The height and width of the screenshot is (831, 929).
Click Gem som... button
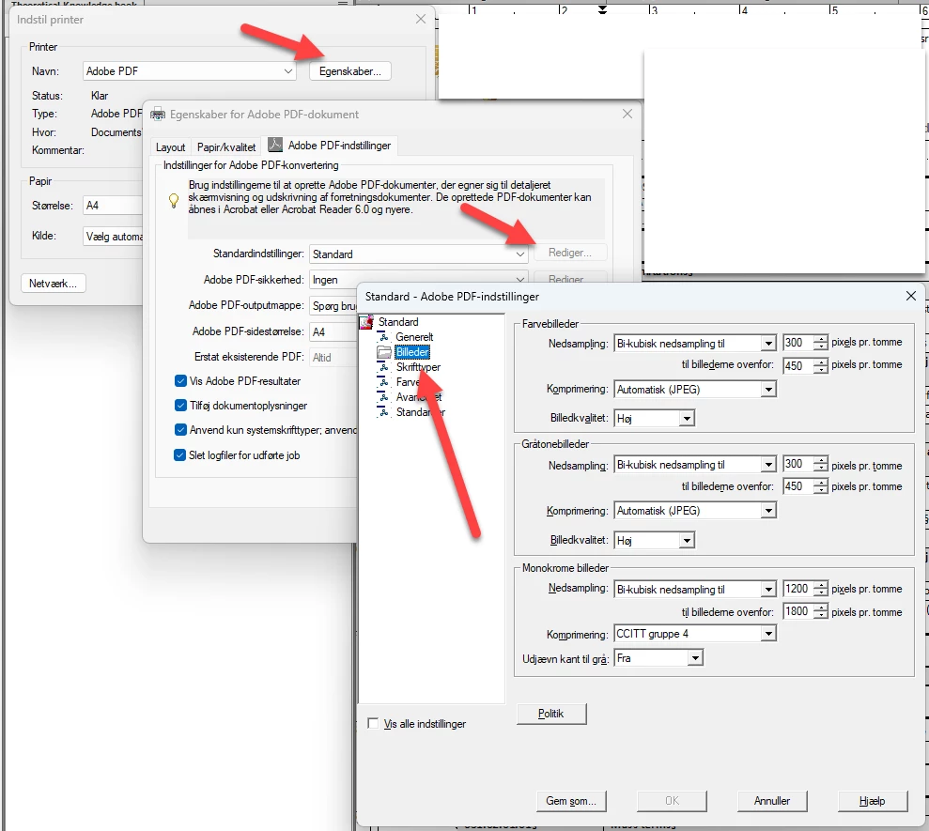(571, 801)
